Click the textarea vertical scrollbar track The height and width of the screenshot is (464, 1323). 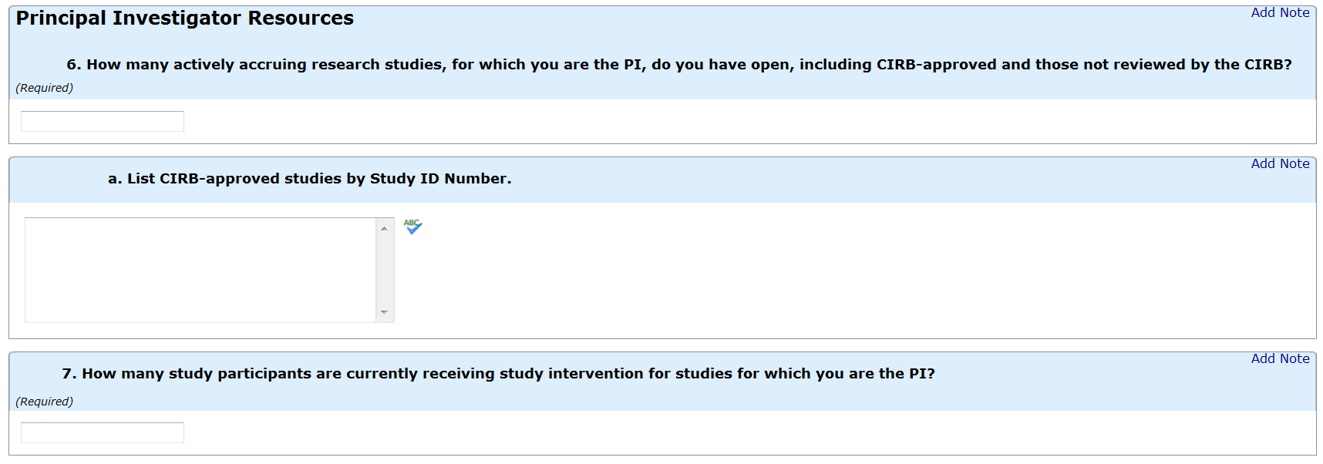click(384, 270)
